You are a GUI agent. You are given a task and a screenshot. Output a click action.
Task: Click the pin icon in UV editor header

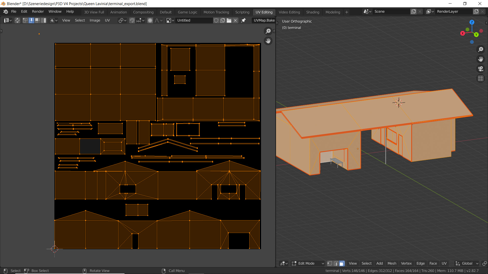243,20
